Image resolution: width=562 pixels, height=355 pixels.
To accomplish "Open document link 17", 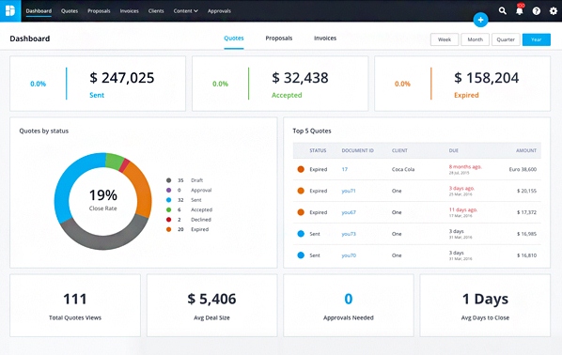I will (345, 169).
